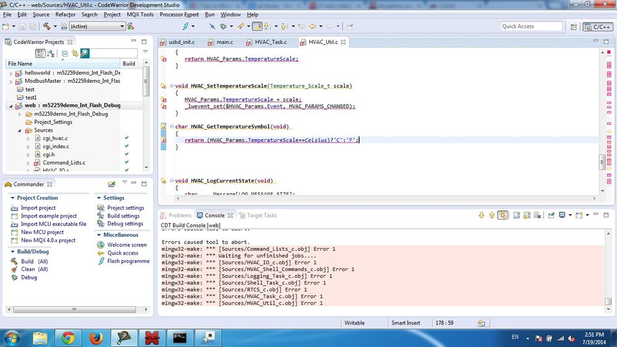Open Firefox from the Windows taskbar
Screen dimensions: 617x347
click(96, 338)
